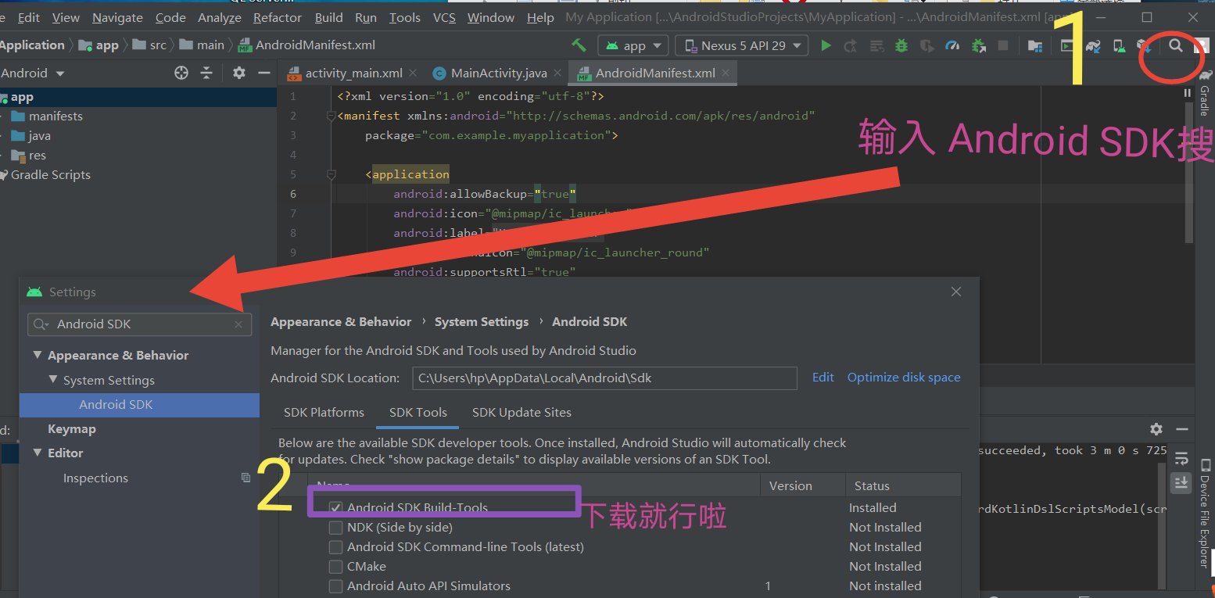Click Collapse All icon in Project panel
Viewport: 1215px width, 598px height.
pos(206,73)
